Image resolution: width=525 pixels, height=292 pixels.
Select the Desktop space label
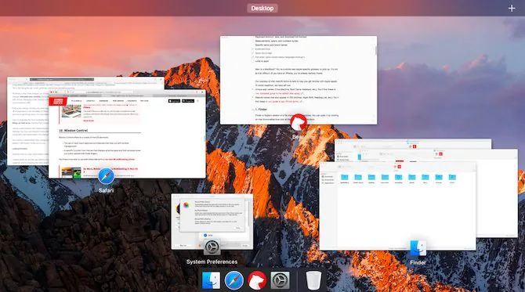(262, 9)
